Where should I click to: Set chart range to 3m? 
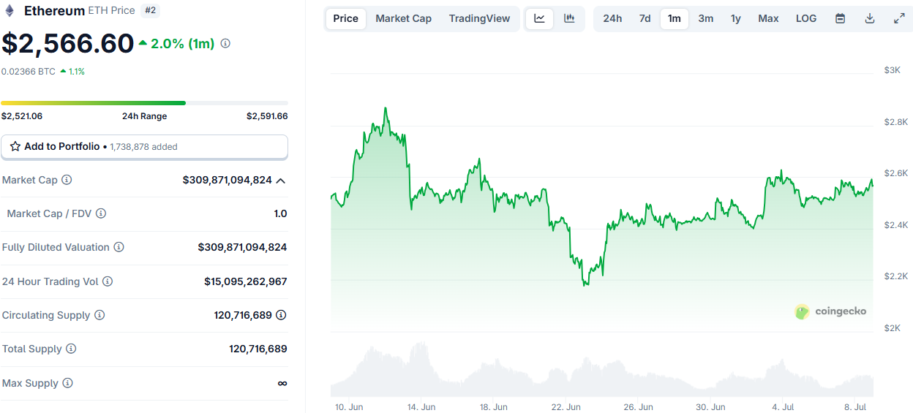(x=706, y=18)
